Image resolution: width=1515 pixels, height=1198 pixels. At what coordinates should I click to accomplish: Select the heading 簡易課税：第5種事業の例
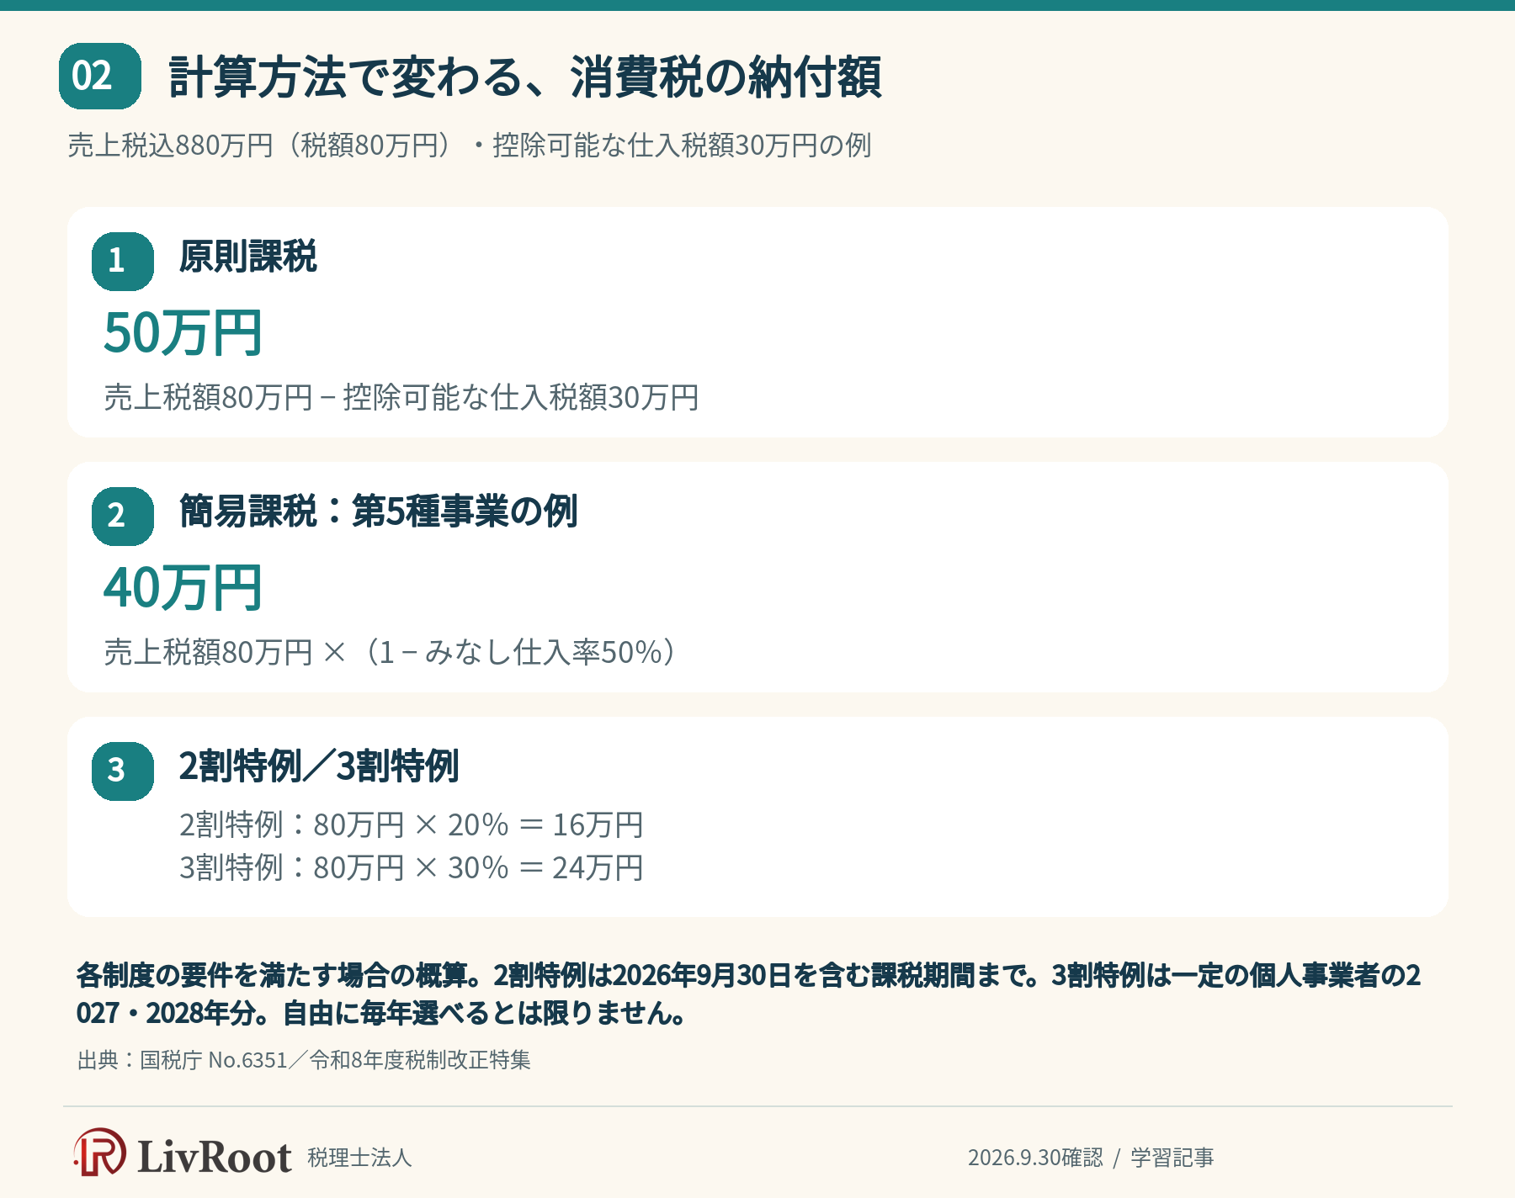pos(378,512)
